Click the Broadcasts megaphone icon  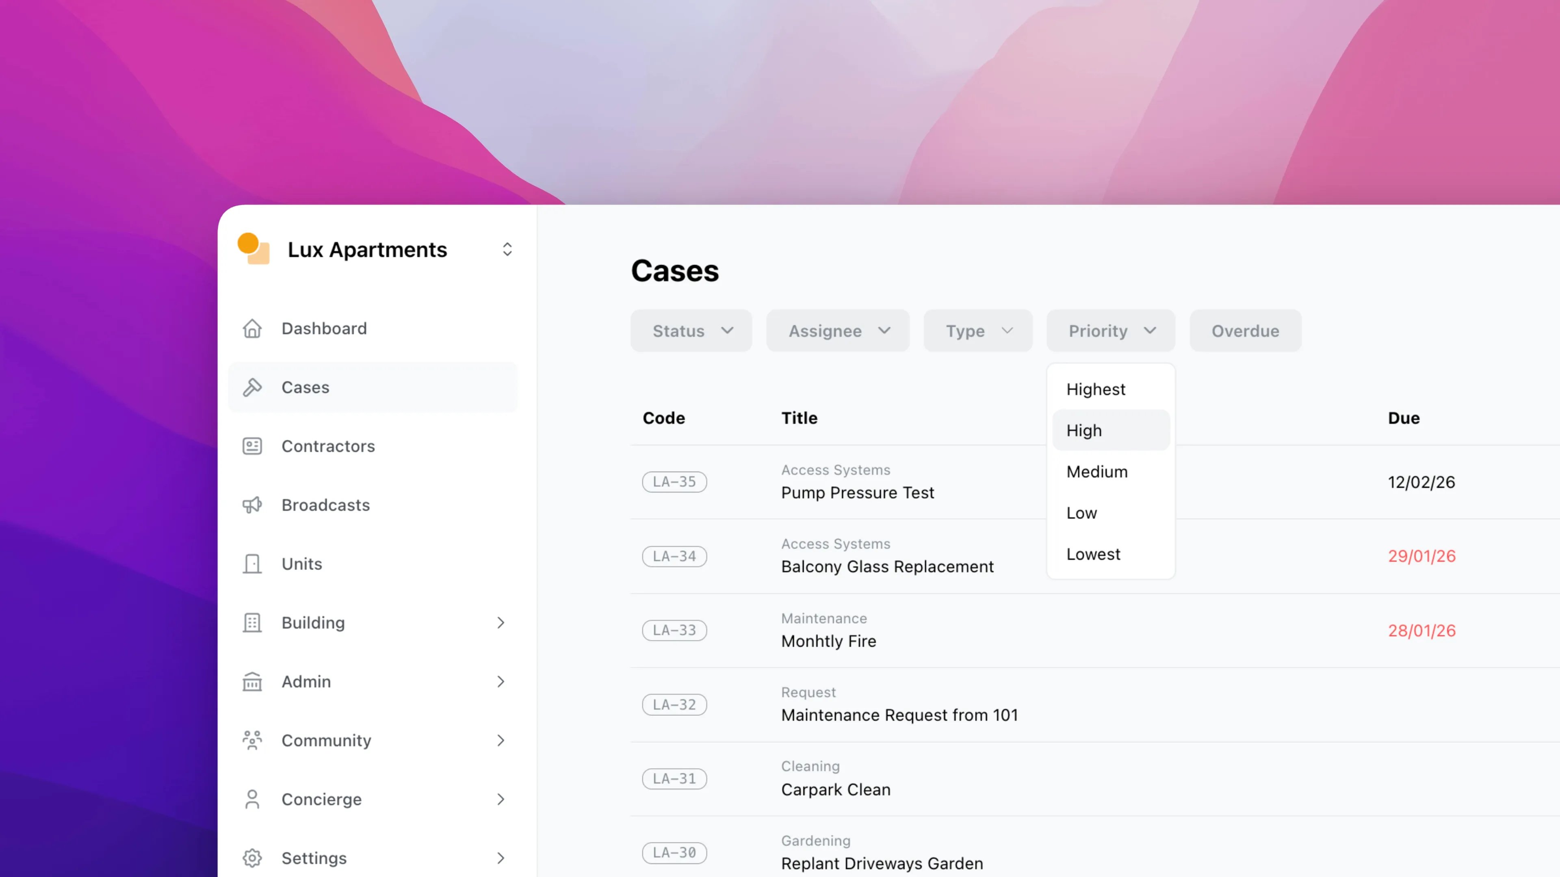[x=252, y=505]
